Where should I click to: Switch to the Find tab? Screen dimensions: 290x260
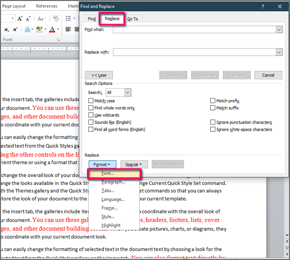coord(92,19)
